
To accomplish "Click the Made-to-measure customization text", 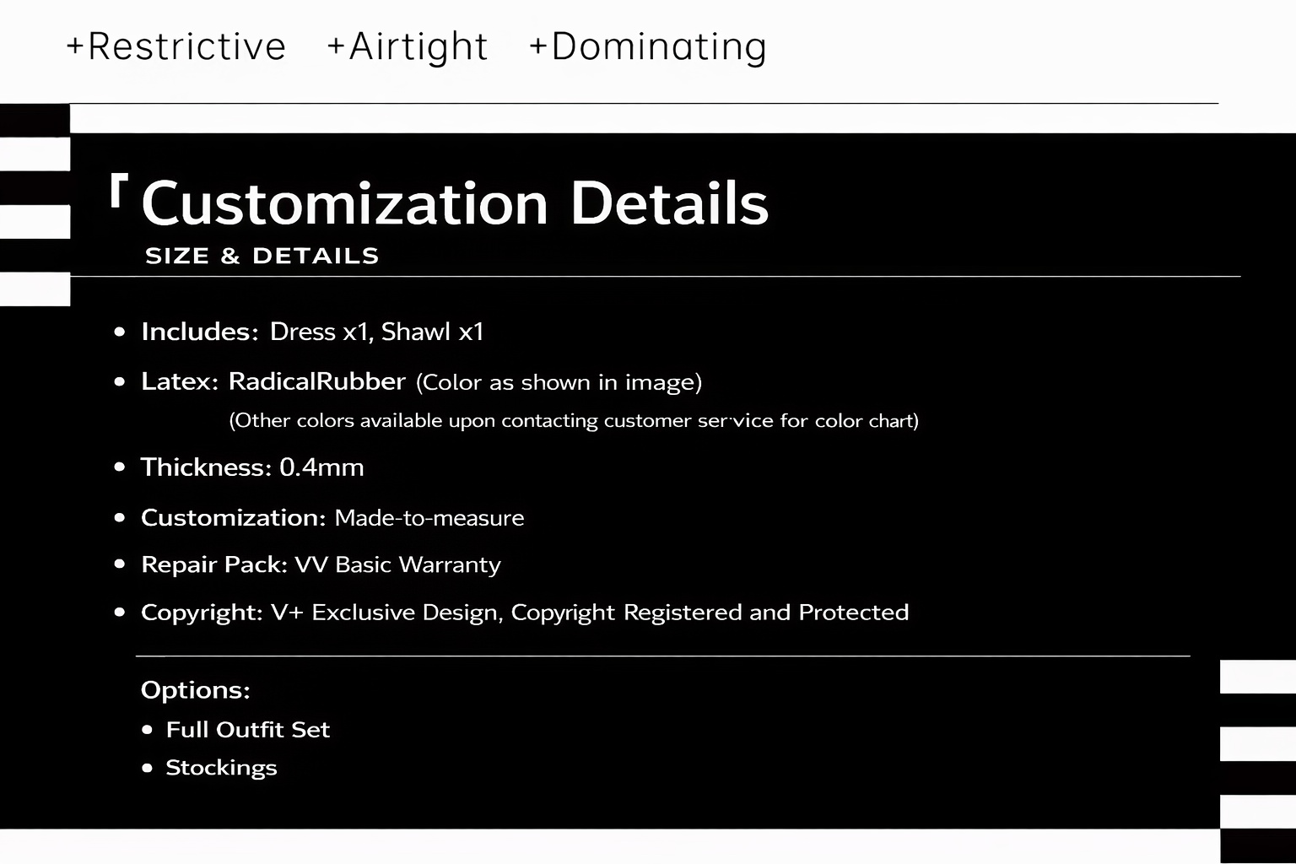I will [429, 517].
